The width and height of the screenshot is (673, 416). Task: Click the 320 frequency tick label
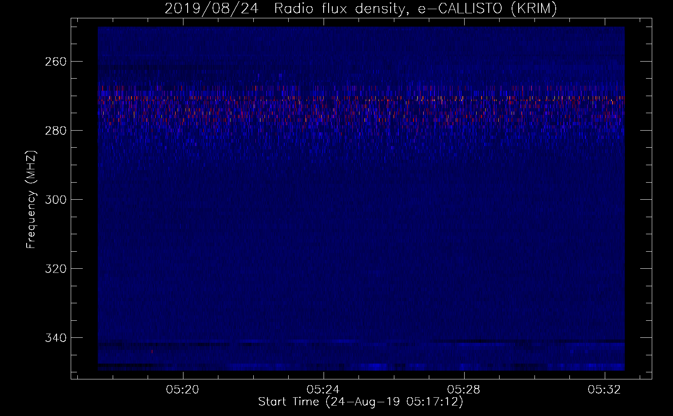pyautogui.click(x=56, y=269)
